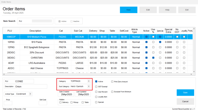
Task: Toggle the Active checkbox in item details
Action: point(96,81)
